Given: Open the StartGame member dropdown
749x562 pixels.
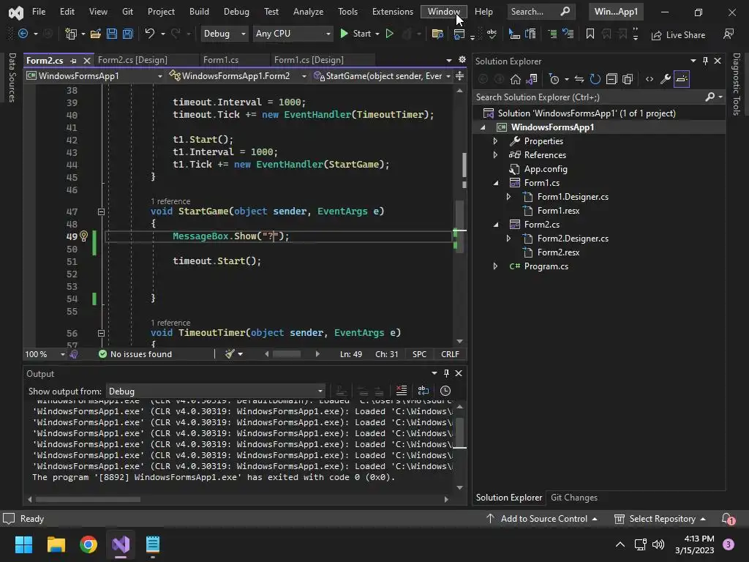Looking at the screenshot, I should click(x=382, y=76).
